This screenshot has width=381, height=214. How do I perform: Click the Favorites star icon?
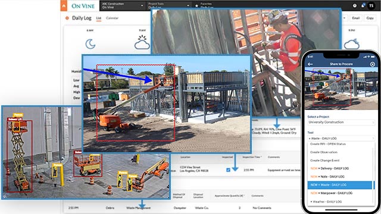tap(196, 5)
